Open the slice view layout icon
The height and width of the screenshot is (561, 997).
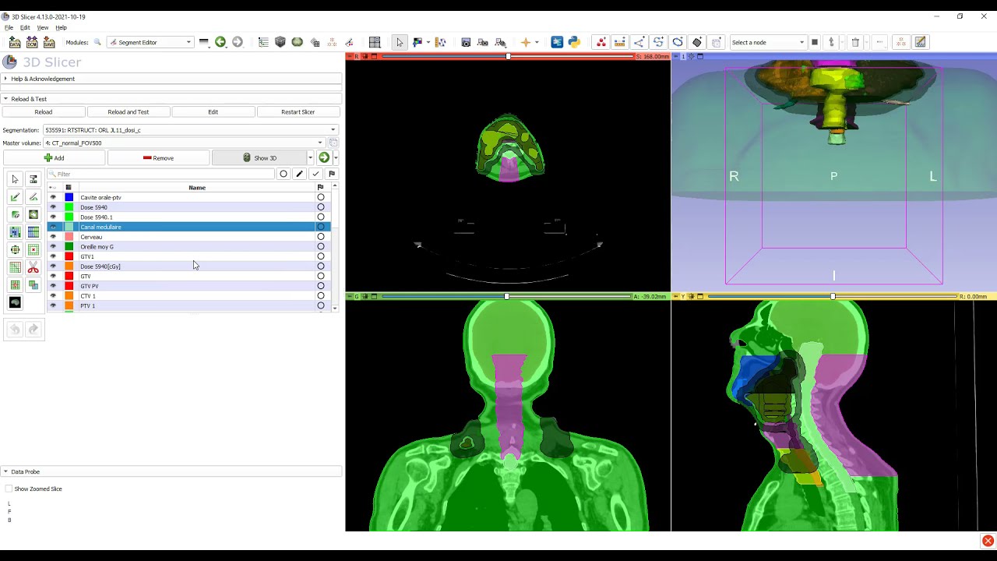(x=375, y=42)
